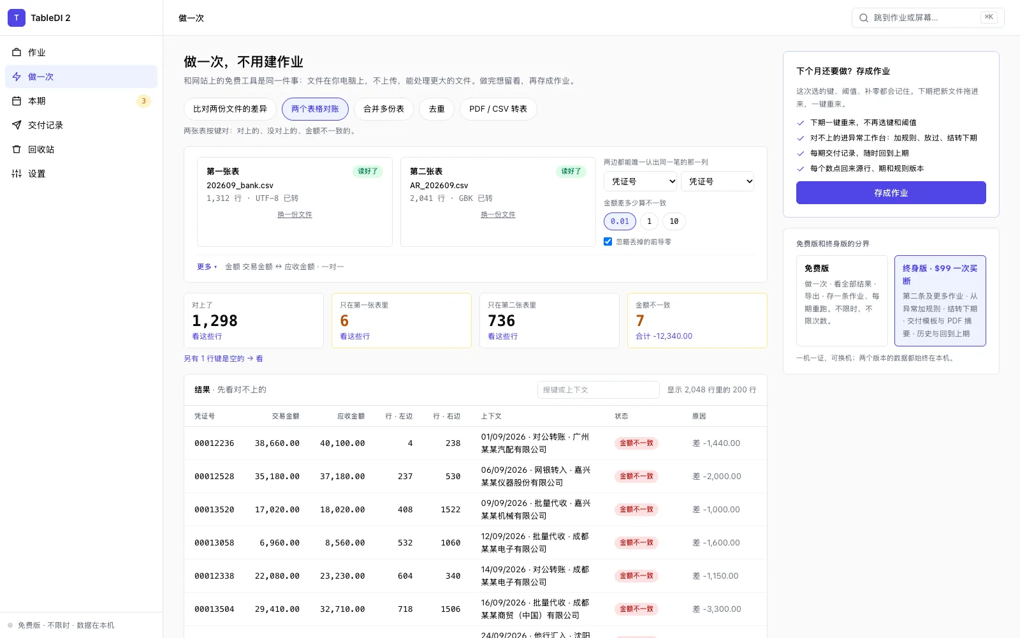This screenshot has height=638, width=1020.
Task: Click the 存成作业 button
Action: pos(891,193)
